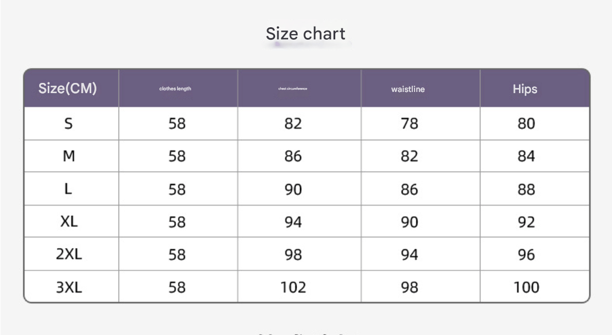Select chest value 90 in L row
The image size is (612, 335).
point(293,189)
